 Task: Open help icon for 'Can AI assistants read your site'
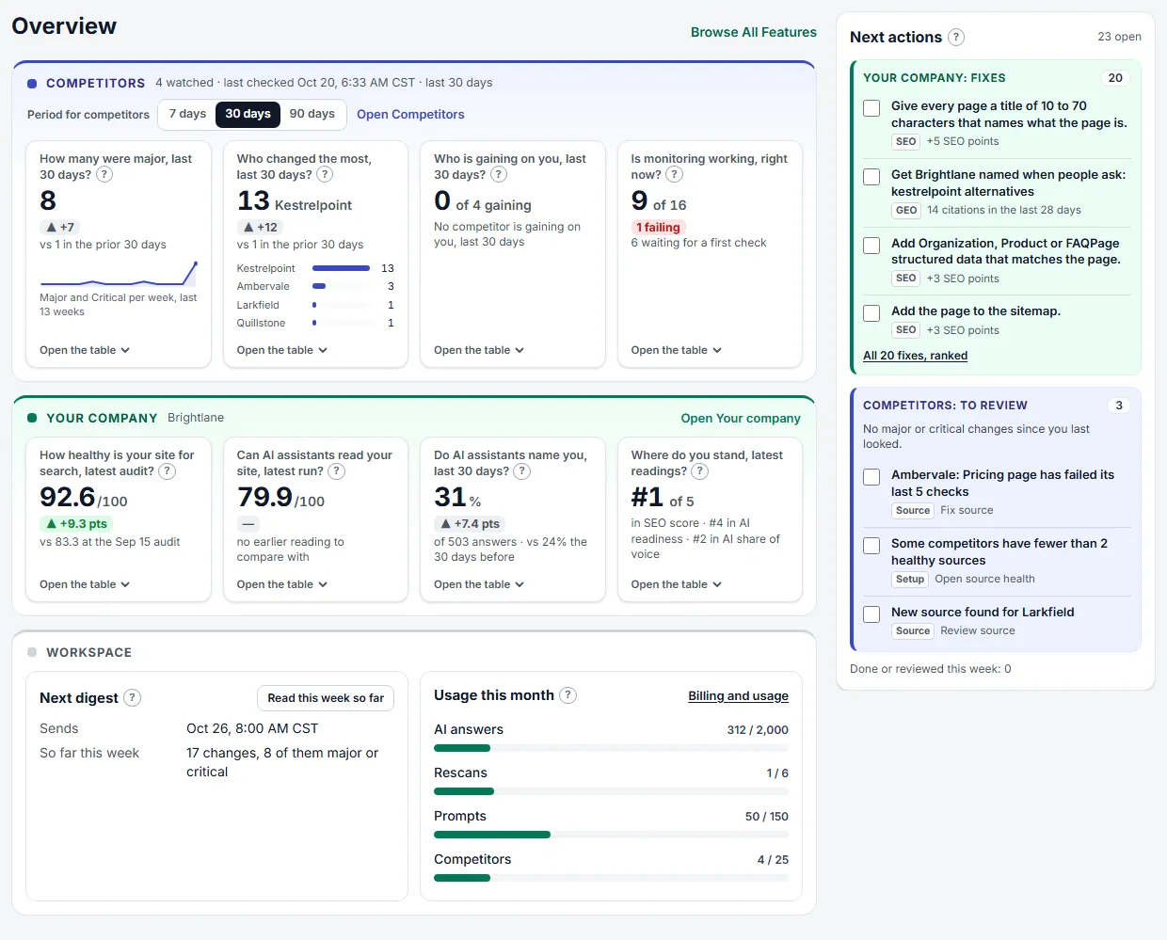336,471
